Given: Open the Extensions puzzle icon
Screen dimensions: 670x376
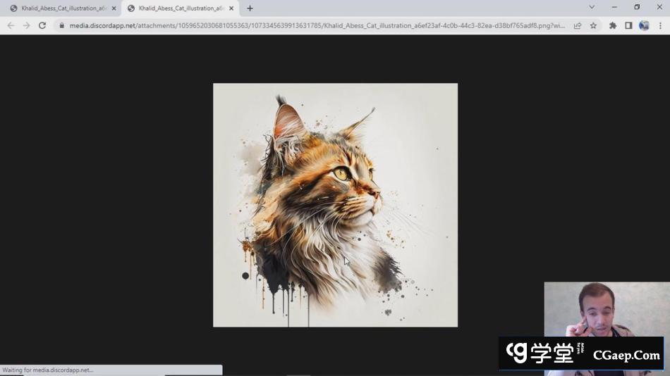Looking at the screenshot, I should [613, 25].
